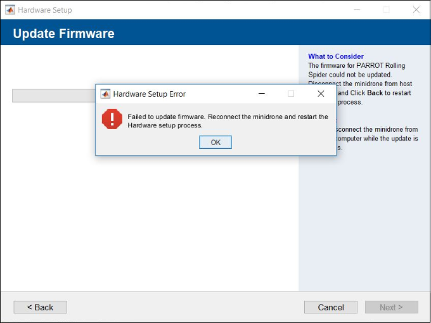Close the Hardware Setup Error dialog
The image size is (431, 323).
[x=321, y=94]
